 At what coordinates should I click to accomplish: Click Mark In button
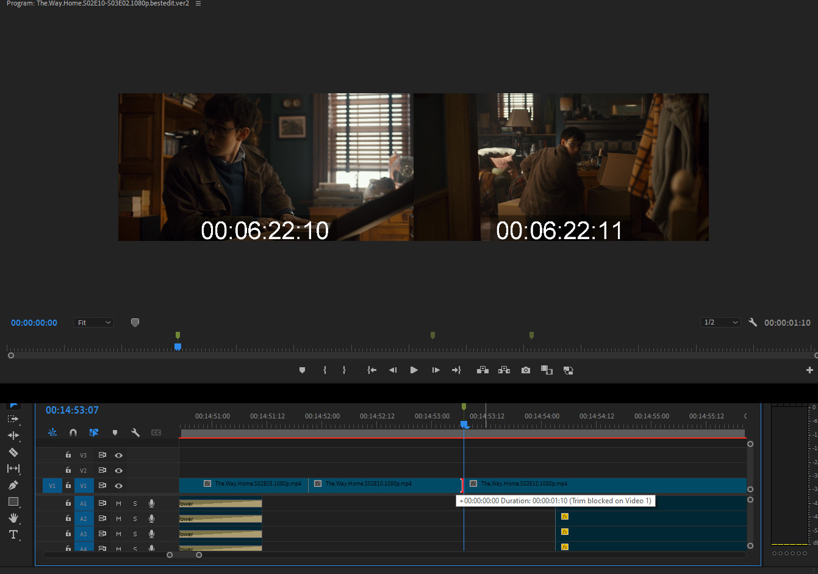[325, 370]
